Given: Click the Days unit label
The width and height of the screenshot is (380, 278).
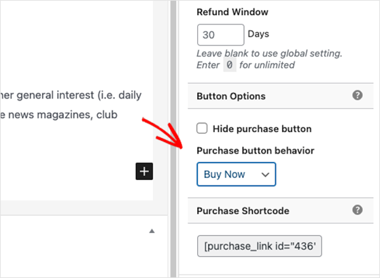Looking at the screenshot, I should [258, 34].
